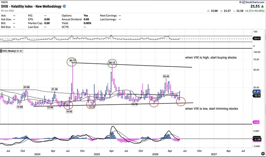Viewport: 266px width, 157px height.
Task: Click the Market Cap label
Action: (35, 23)
